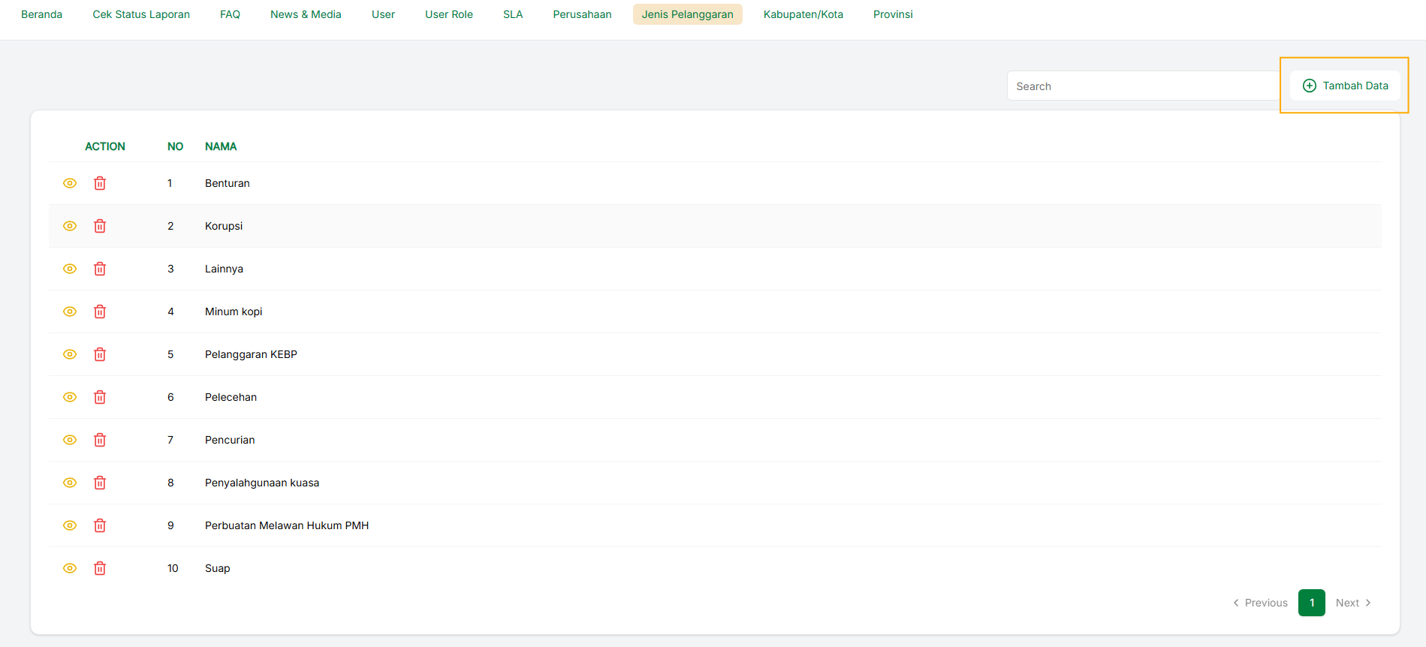View Perbuatan Melawan Hukum PMH eye icon

point(70,525)
